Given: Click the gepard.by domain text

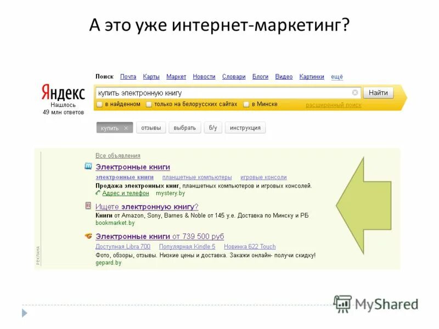Looking at the screenshot, I should tap(108, 263).
